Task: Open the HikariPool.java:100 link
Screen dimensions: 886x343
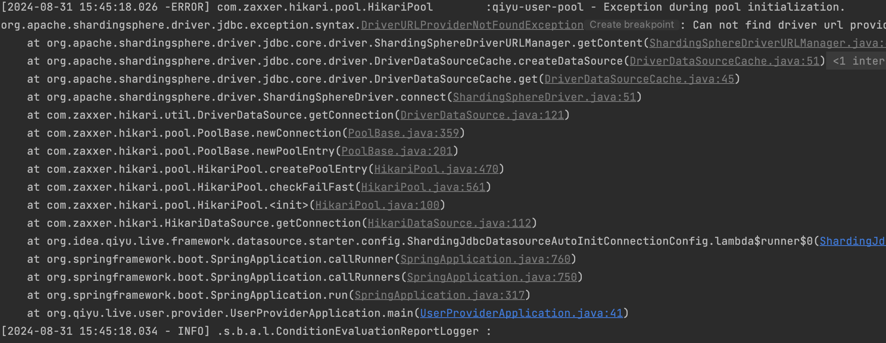Action: (x=377, y=205)
